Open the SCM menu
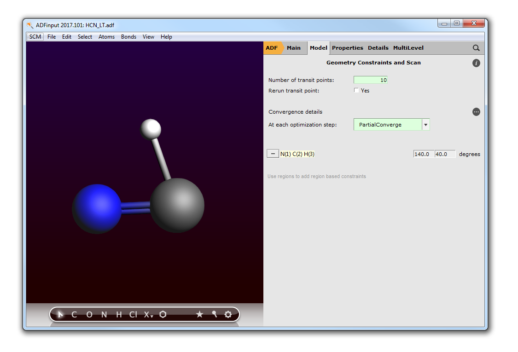The width and height of the screenshot is (518, 352). (35, 37)
